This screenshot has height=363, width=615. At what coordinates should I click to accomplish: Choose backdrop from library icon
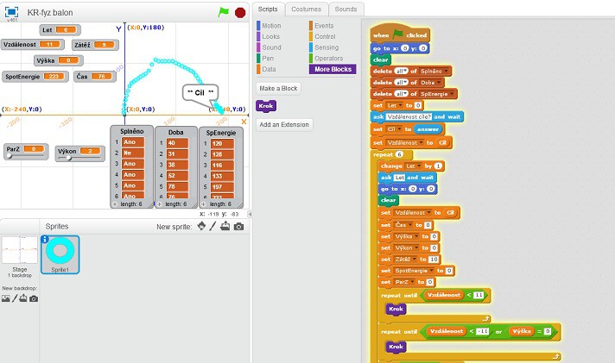click(x=7, y=298)
